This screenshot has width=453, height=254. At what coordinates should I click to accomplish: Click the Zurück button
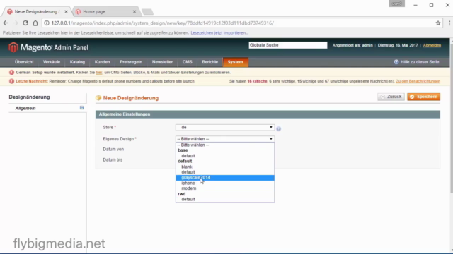pos(391,97)
